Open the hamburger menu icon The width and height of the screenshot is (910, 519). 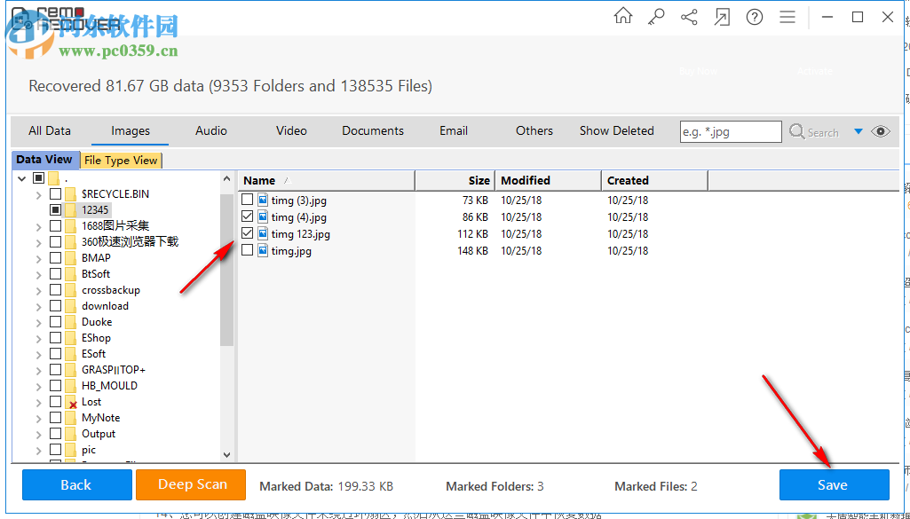(x=787, y=17)
